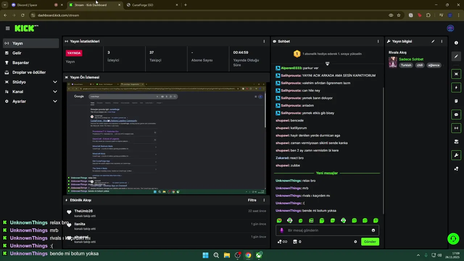Open Xbox app from taskbar
The height and width of the screenshot is (261, 464).
(x=259, y=255)
